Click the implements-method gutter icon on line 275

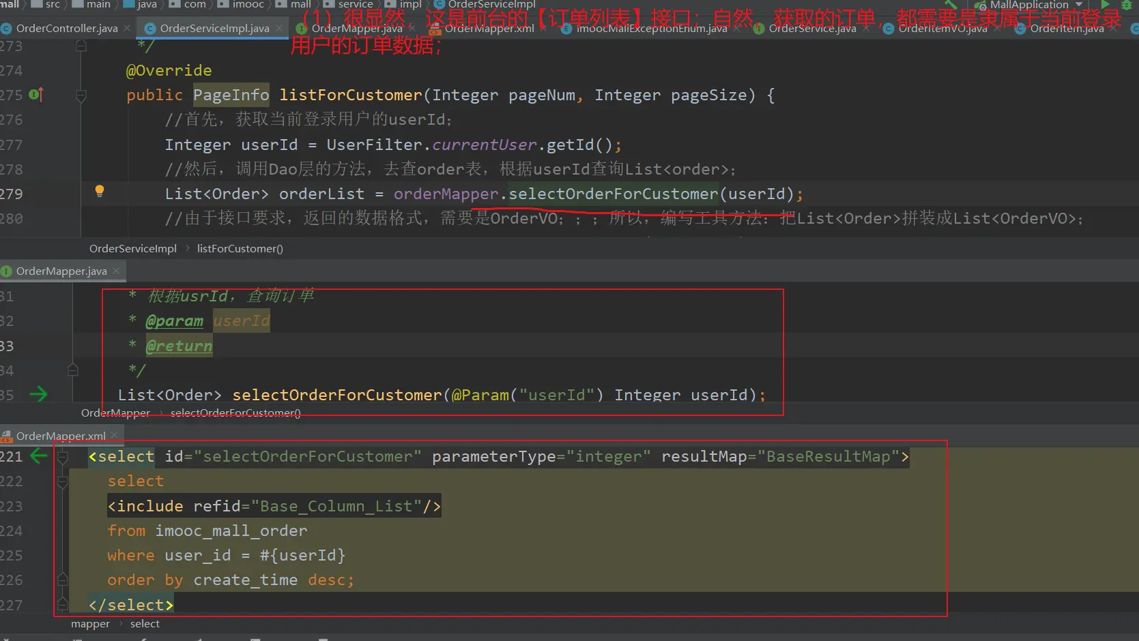[x=37, y=95]
